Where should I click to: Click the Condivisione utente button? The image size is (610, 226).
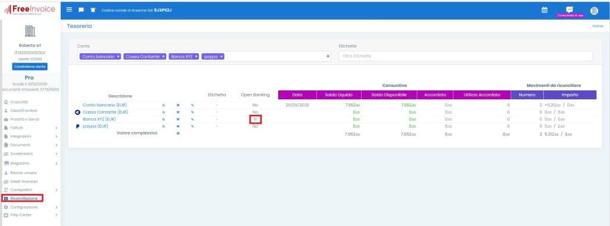[30, 67]
